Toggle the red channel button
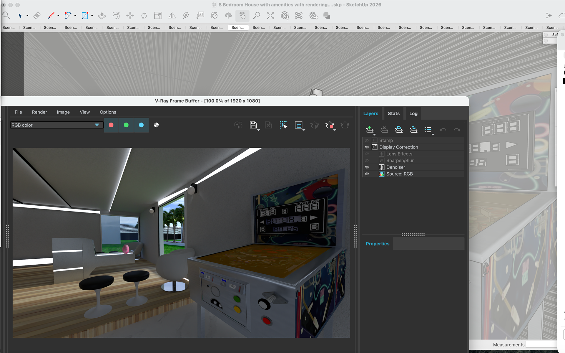Image resolution: width=565 pixels, height=353 pixels. [x=111, y=125]
